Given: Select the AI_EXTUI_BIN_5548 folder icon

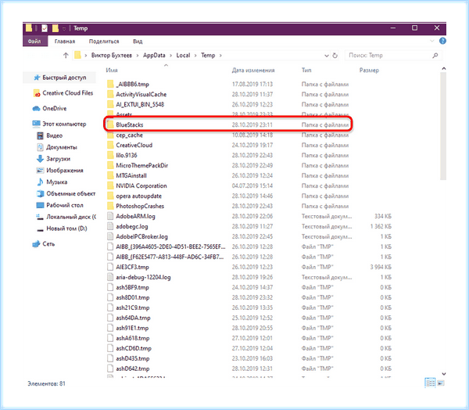Looking at the screenshot, I should pos(111,105).
